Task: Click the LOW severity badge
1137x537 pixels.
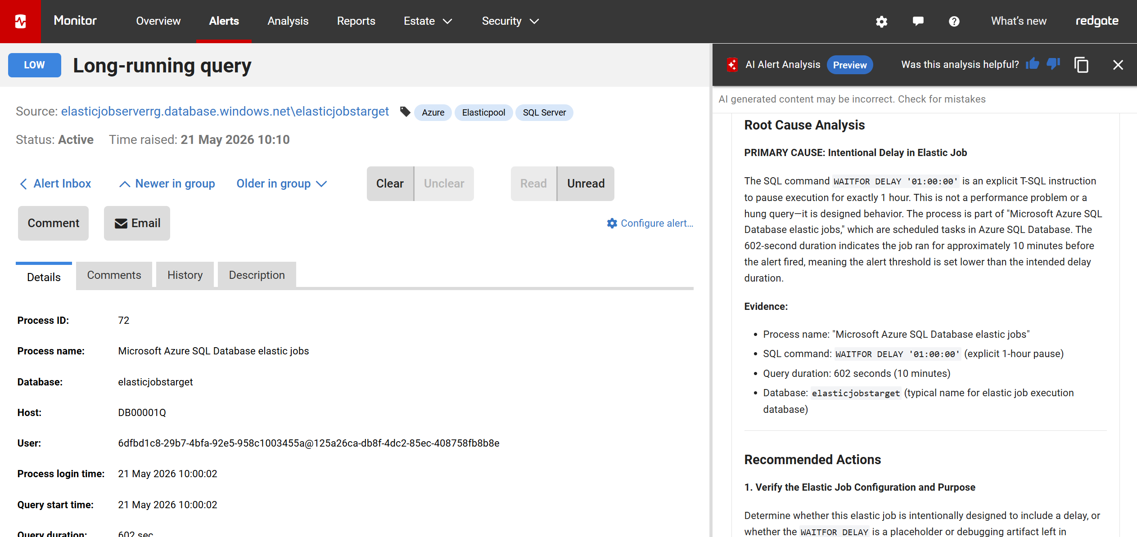Action: pos(34,65)
